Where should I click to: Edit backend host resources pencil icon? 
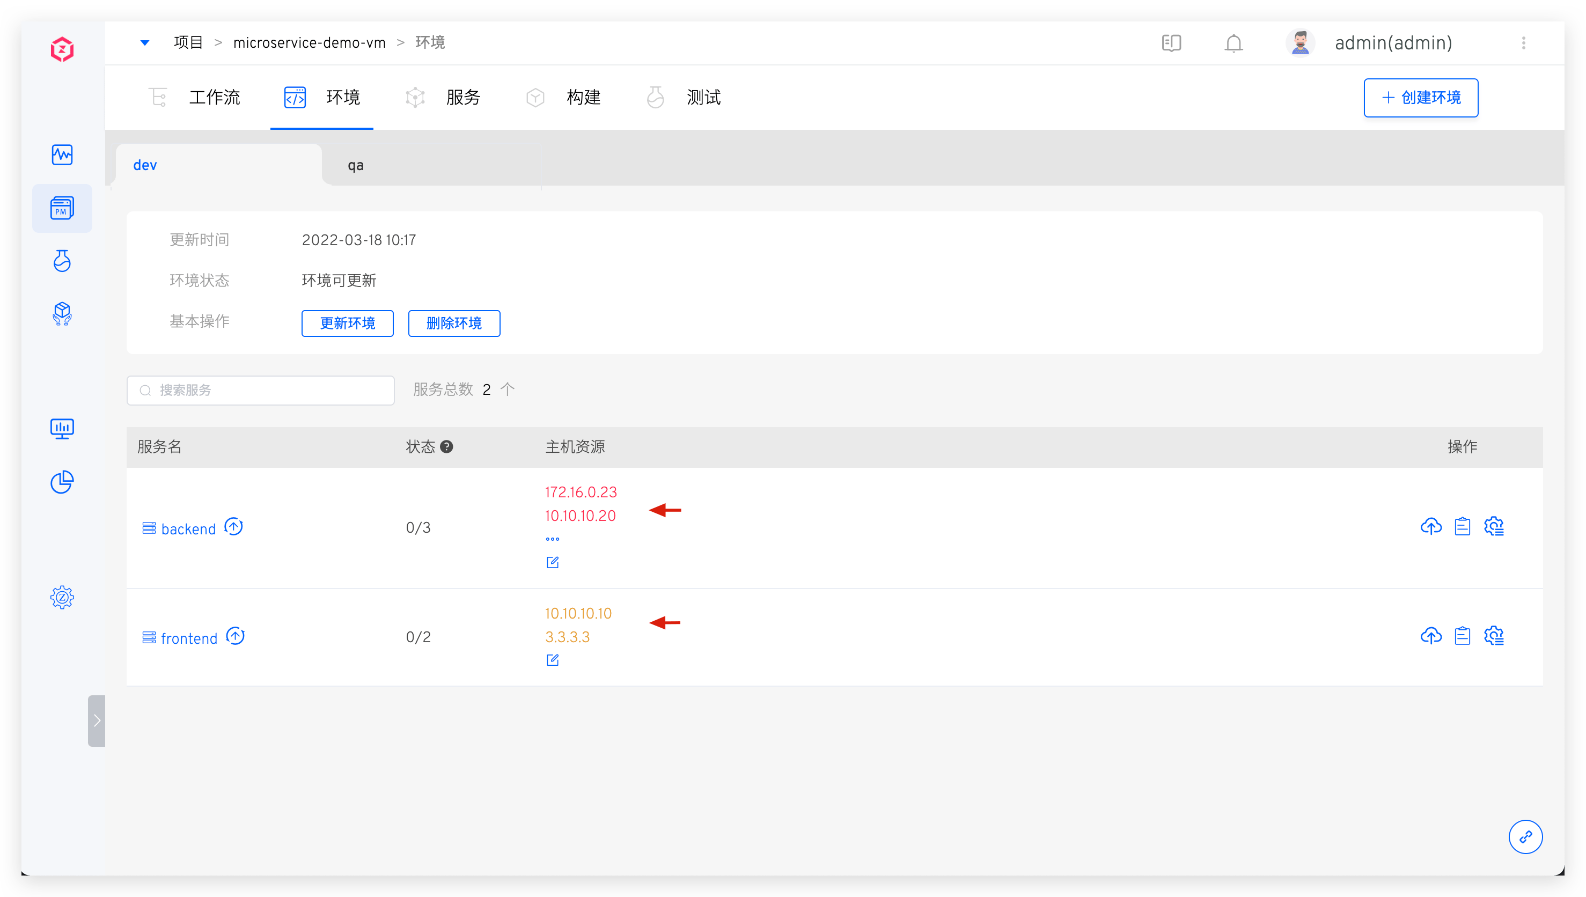[x=553, y=562]
